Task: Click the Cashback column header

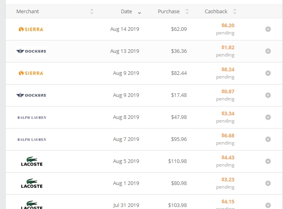Action: point(216,11)
